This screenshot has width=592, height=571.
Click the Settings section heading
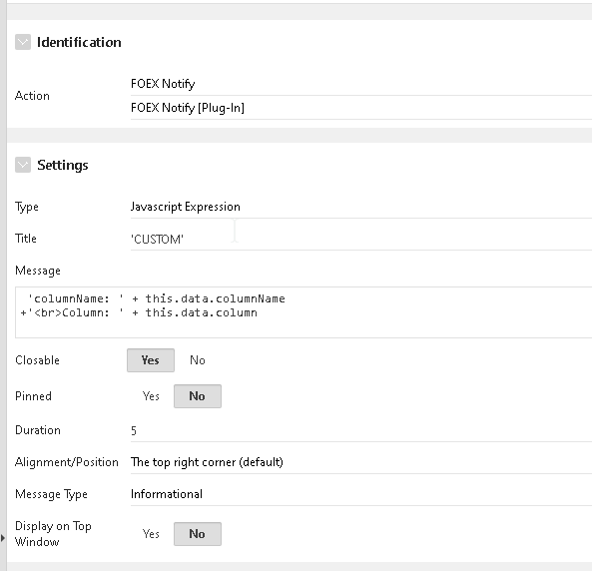click(63, 165)
